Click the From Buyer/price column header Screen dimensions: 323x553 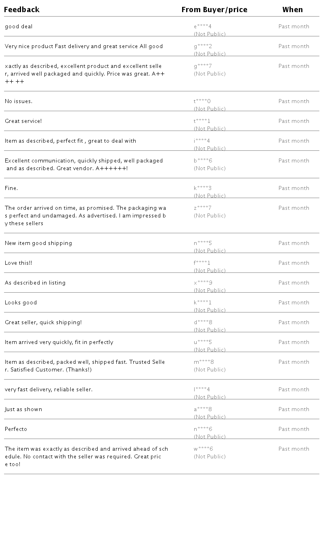pyautogui.click(x=214, y=10)
